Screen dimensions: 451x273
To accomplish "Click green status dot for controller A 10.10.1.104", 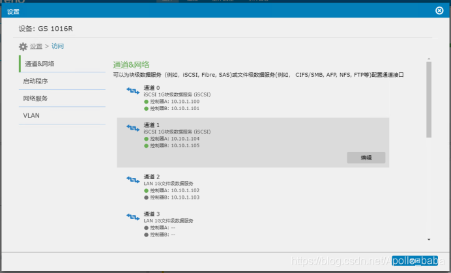I will (146, 139).
